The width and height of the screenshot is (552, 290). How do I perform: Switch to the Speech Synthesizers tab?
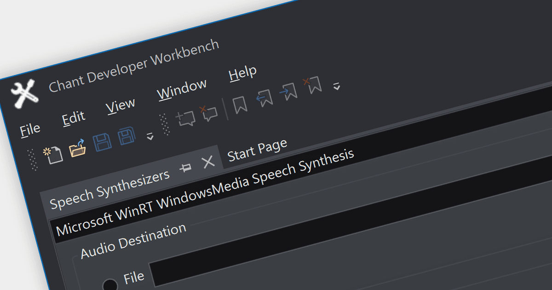point(110,188)
